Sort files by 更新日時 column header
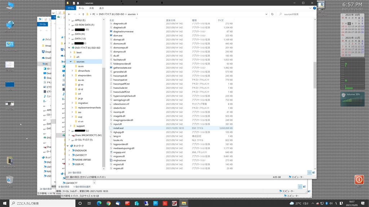The height and width of the screenshot is (207, 369). (x=170, y=20)
